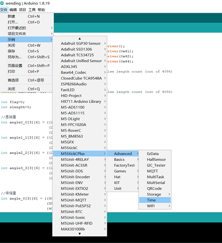Open the 工具 menu
Viewport: 222px width, 243px height.
point(32,10)
